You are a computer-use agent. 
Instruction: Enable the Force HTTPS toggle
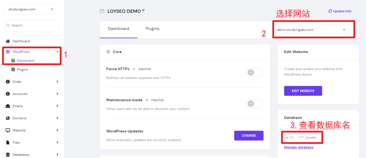(x=255, y=72)
